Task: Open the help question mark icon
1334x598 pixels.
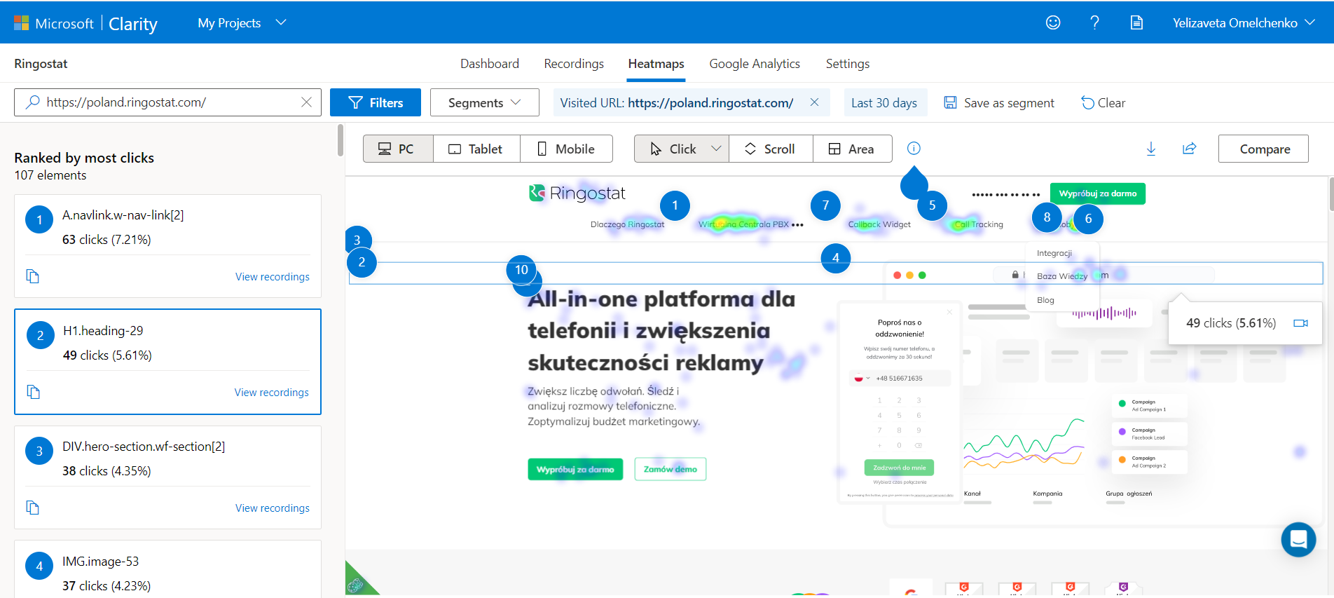Action: pos(1094,22)
